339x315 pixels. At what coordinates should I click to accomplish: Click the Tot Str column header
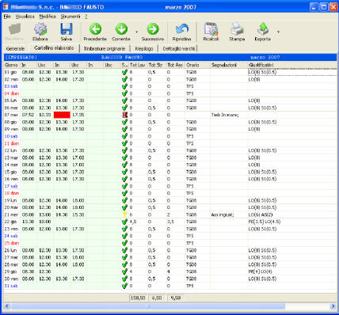pos(157,65)
